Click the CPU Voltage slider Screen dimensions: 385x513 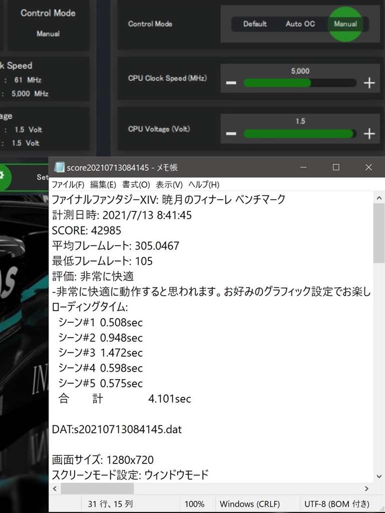point(300,133)
